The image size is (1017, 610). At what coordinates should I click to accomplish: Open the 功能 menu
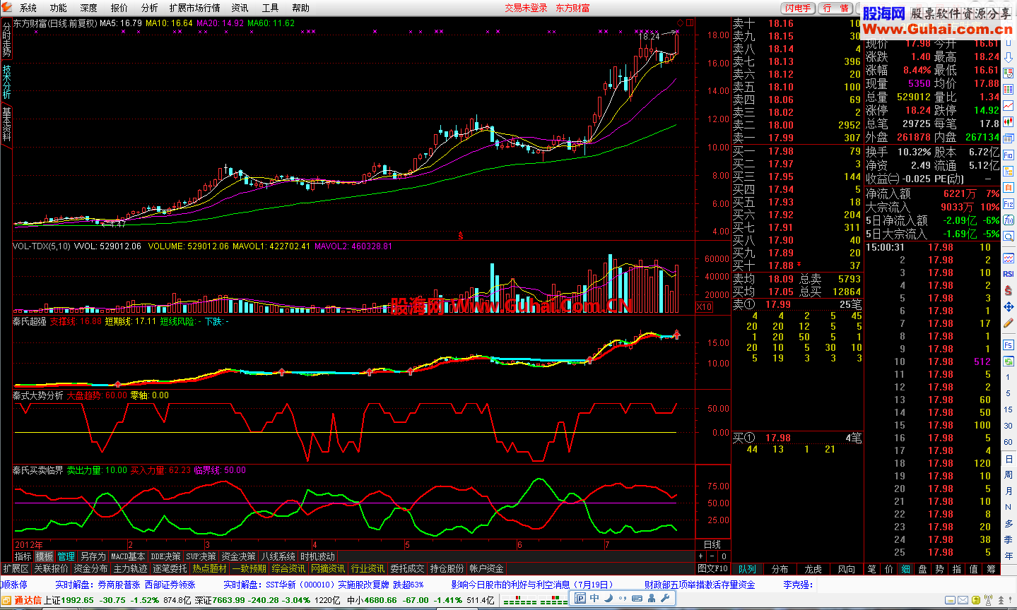point(59,8)
